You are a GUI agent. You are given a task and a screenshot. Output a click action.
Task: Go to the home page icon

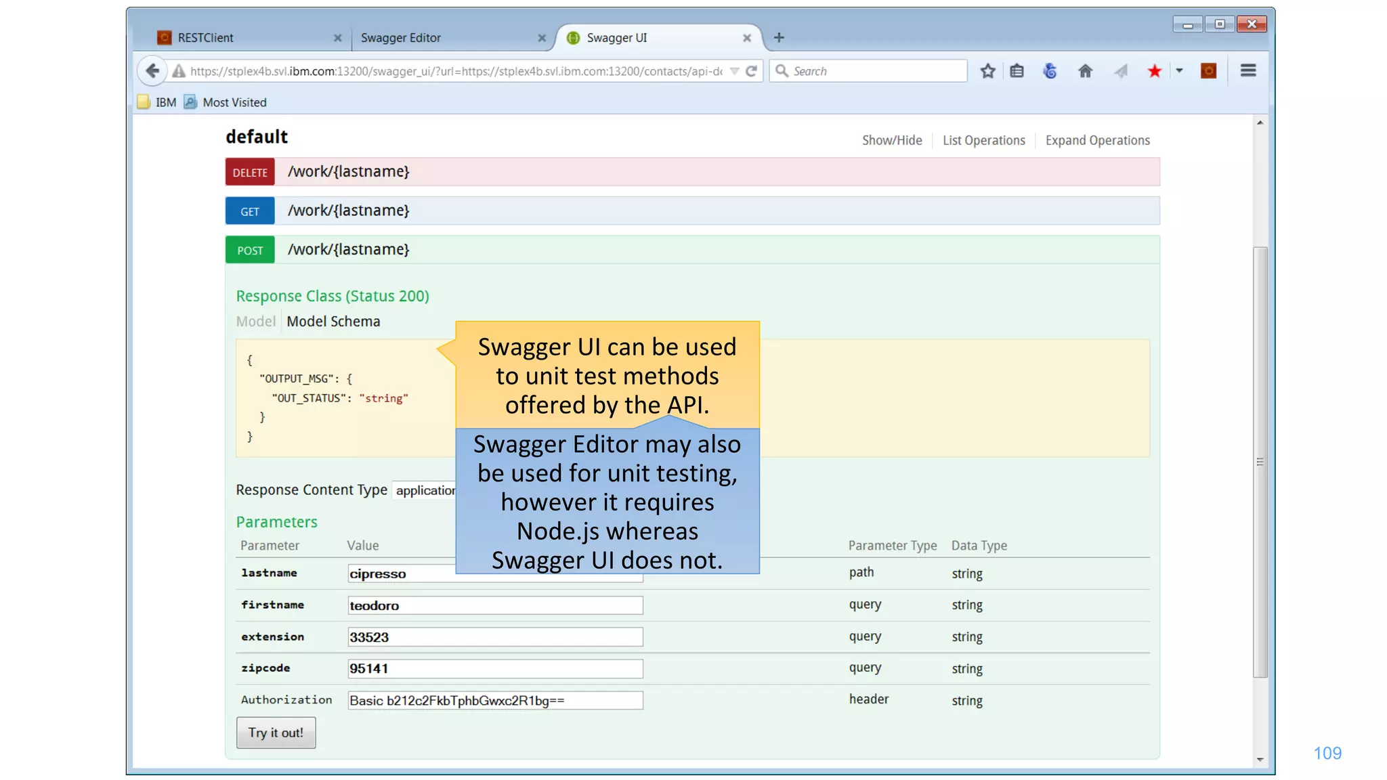click(1085, 70)
